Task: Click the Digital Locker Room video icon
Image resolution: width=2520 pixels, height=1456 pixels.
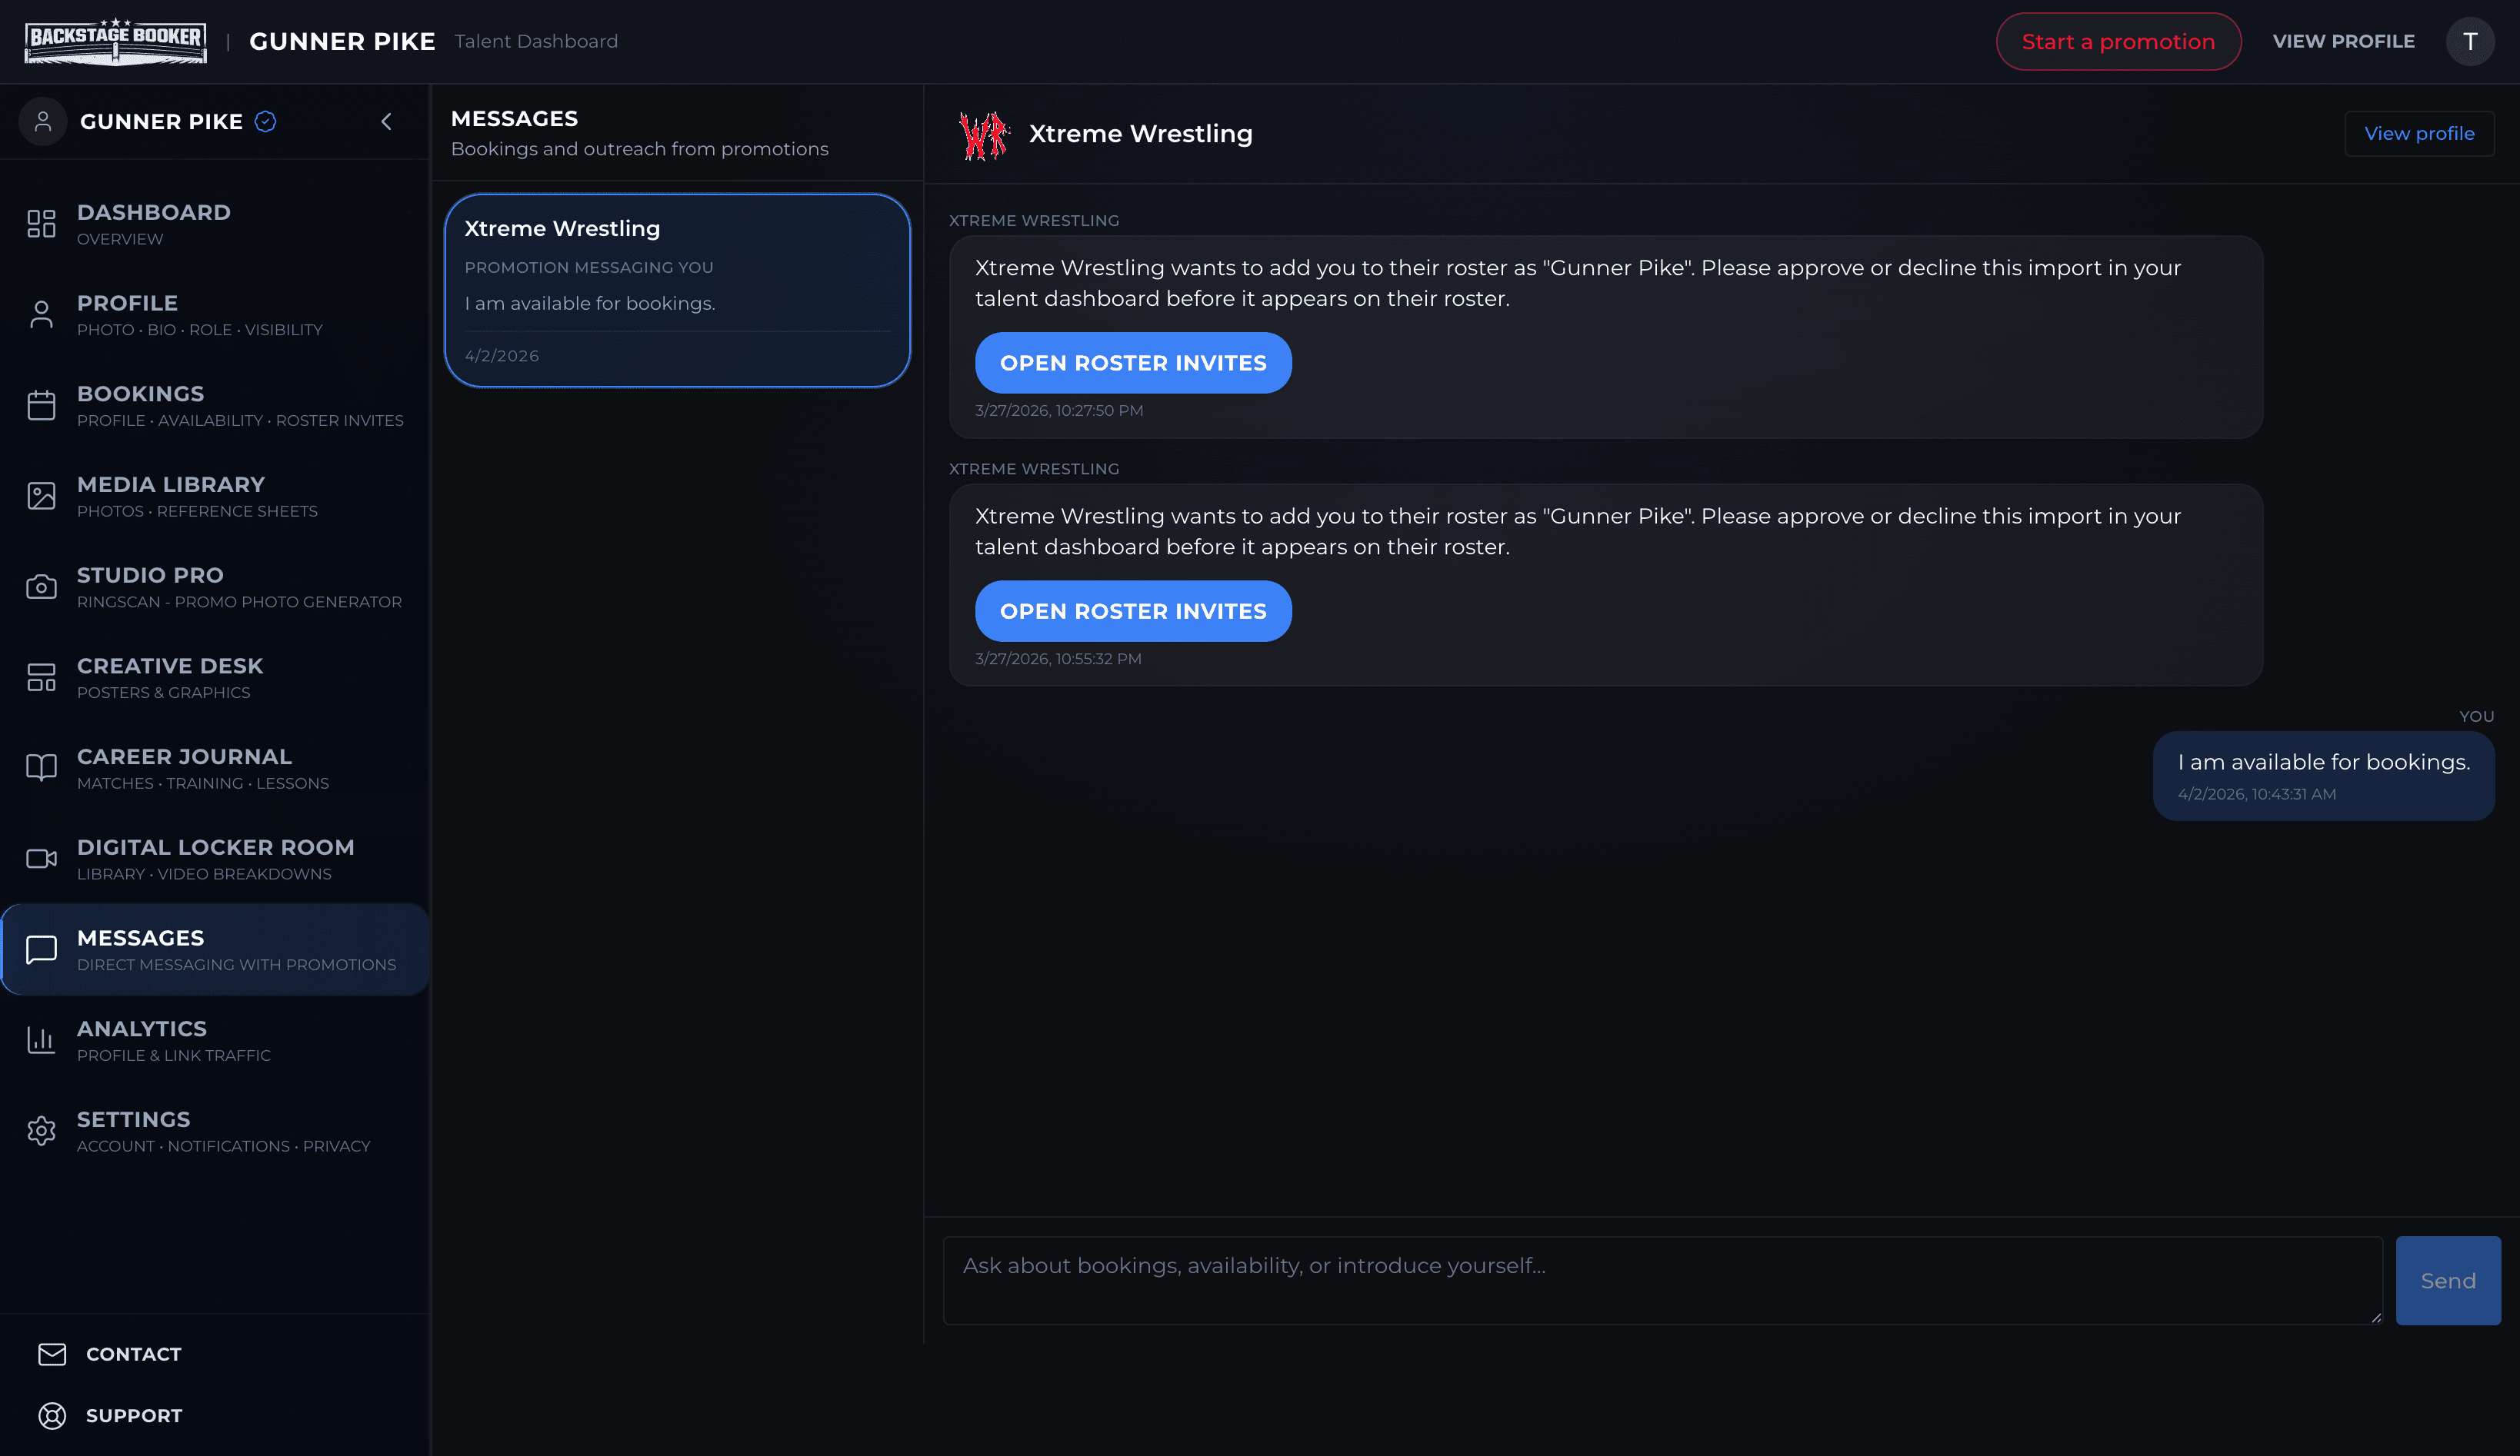Action: tap(41, 859)
